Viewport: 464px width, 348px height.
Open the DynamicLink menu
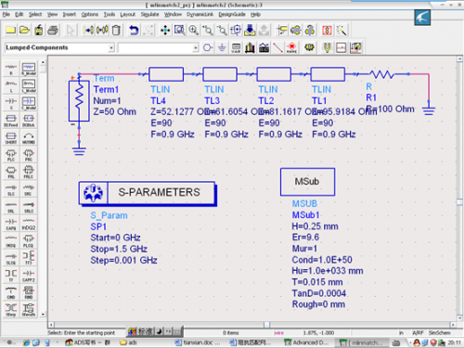coord(200,15)
